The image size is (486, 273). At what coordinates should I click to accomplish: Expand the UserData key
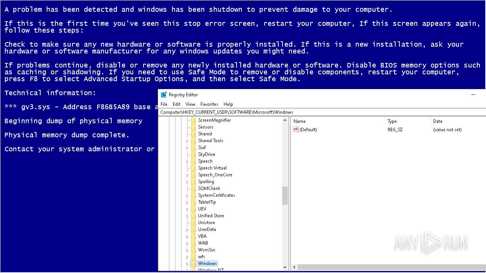(187, 229)
